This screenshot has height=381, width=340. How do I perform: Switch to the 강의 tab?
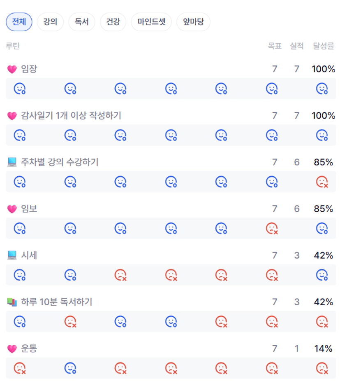coord(50,22)
